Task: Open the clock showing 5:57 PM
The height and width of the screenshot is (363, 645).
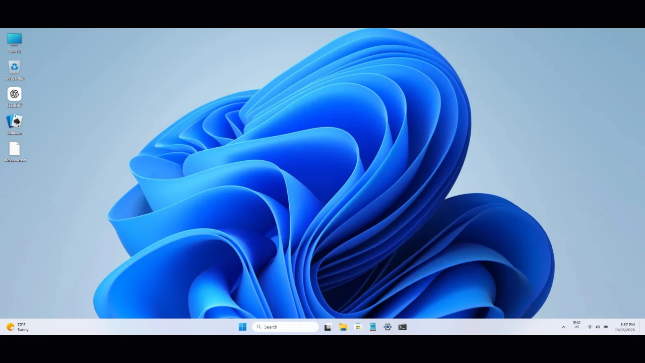Action: (x=625, y=327)
